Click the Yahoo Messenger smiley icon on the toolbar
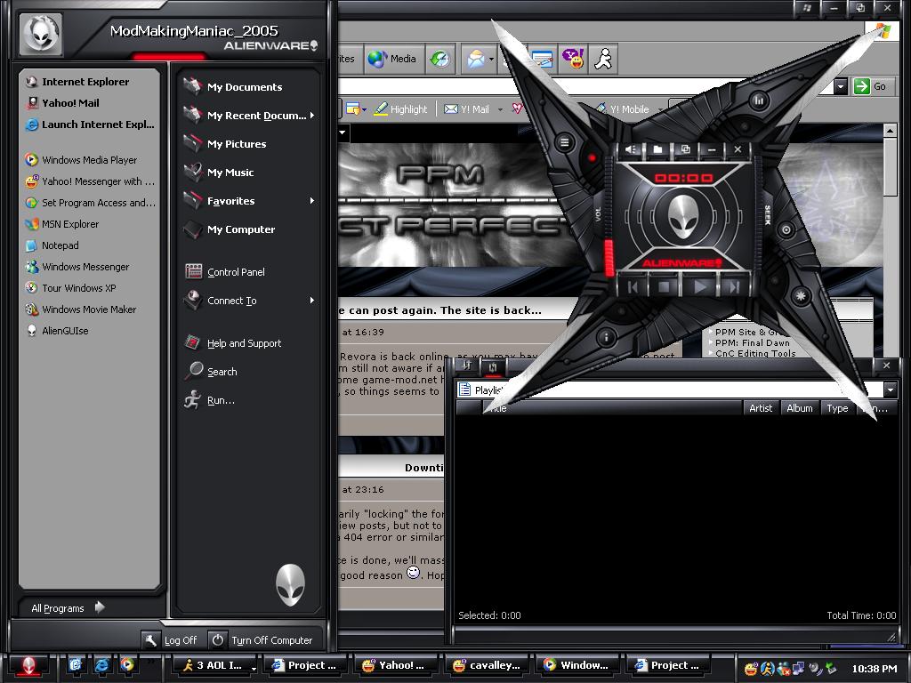 573,59
